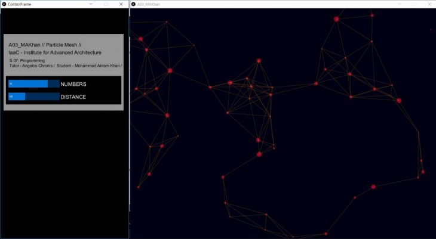Viewport: 436px width, 239px height.
Task: Minimize the A03_MAKhan sketch window
Action: tap(398, 4)
